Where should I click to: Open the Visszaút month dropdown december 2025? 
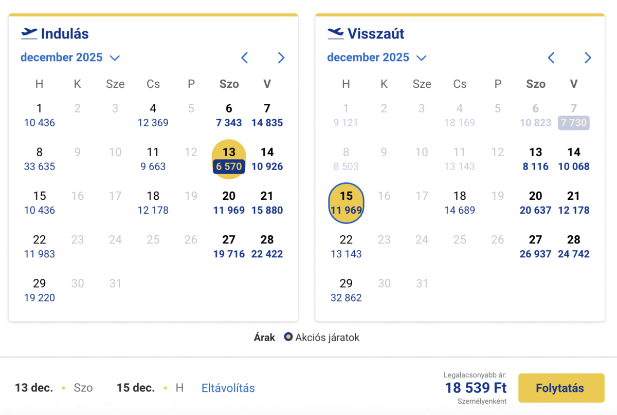point(376,58)
